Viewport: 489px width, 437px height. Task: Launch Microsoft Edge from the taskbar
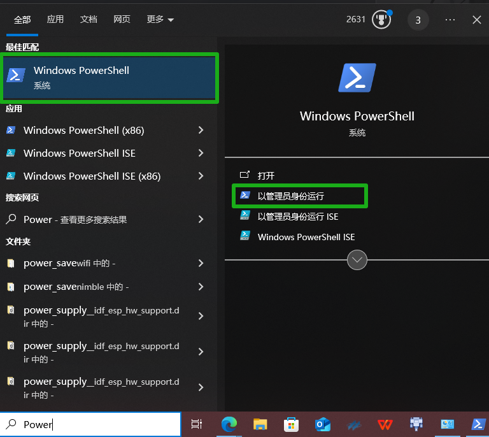tap(229, 424)
